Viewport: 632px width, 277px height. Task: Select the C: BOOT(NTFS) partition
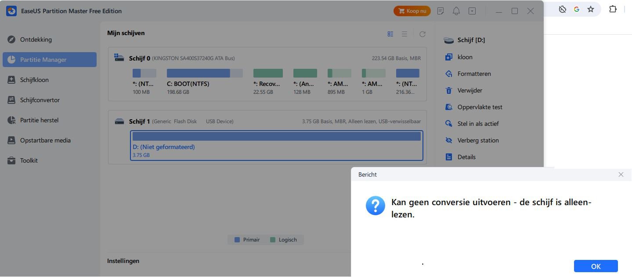pyautogui.click(x=205, y=82)
